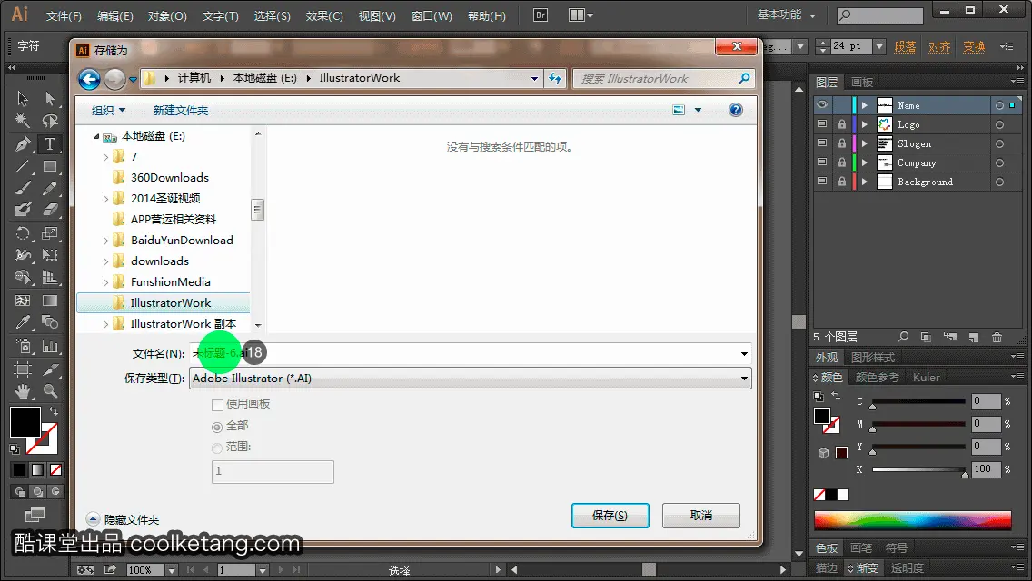The image size is (1032, 581).
Task: Open the 效果(C) menu
Action: coord(324,15)
